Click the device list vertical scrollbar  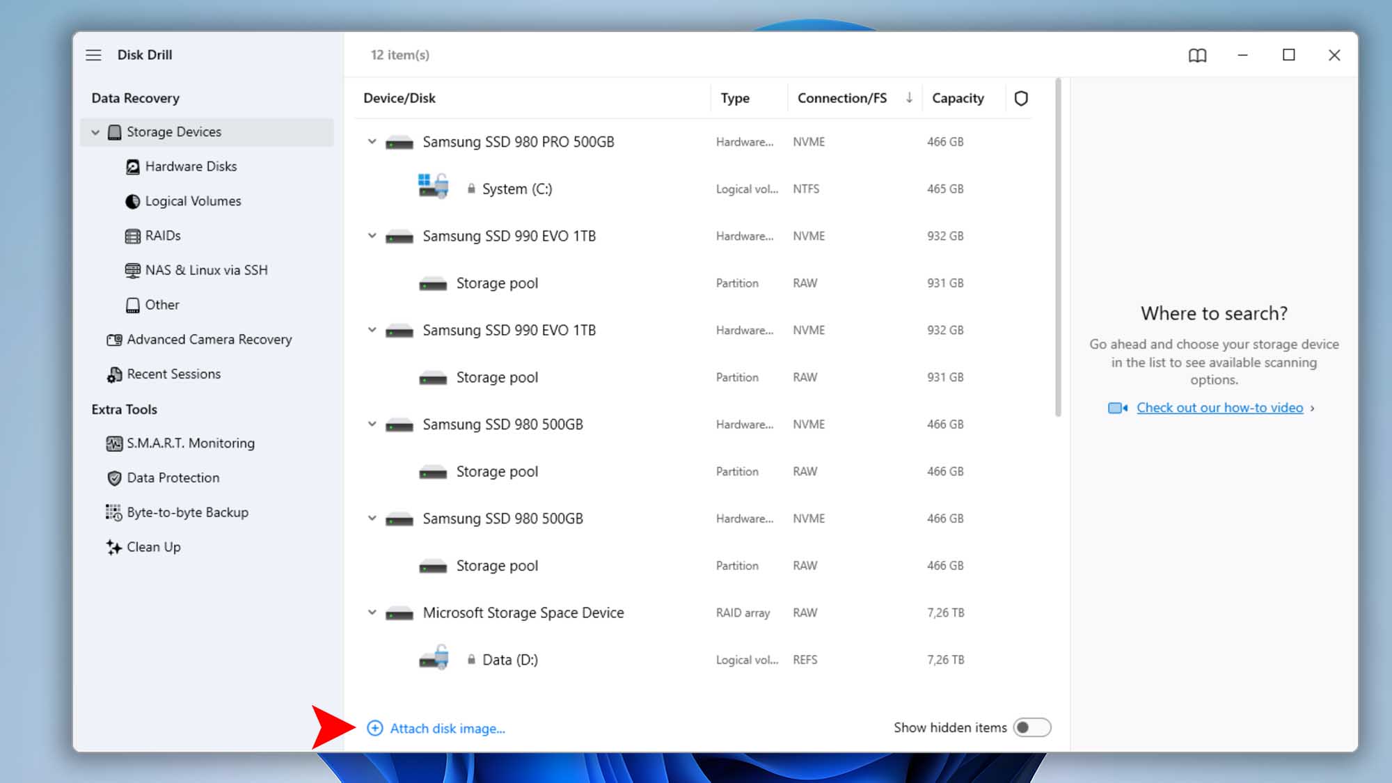(x=1058, y=247)
